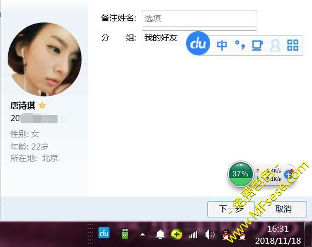Screen dimensions: 312x247
Task: Open the clock showing 16:31
Action: (x=278, y=234)
